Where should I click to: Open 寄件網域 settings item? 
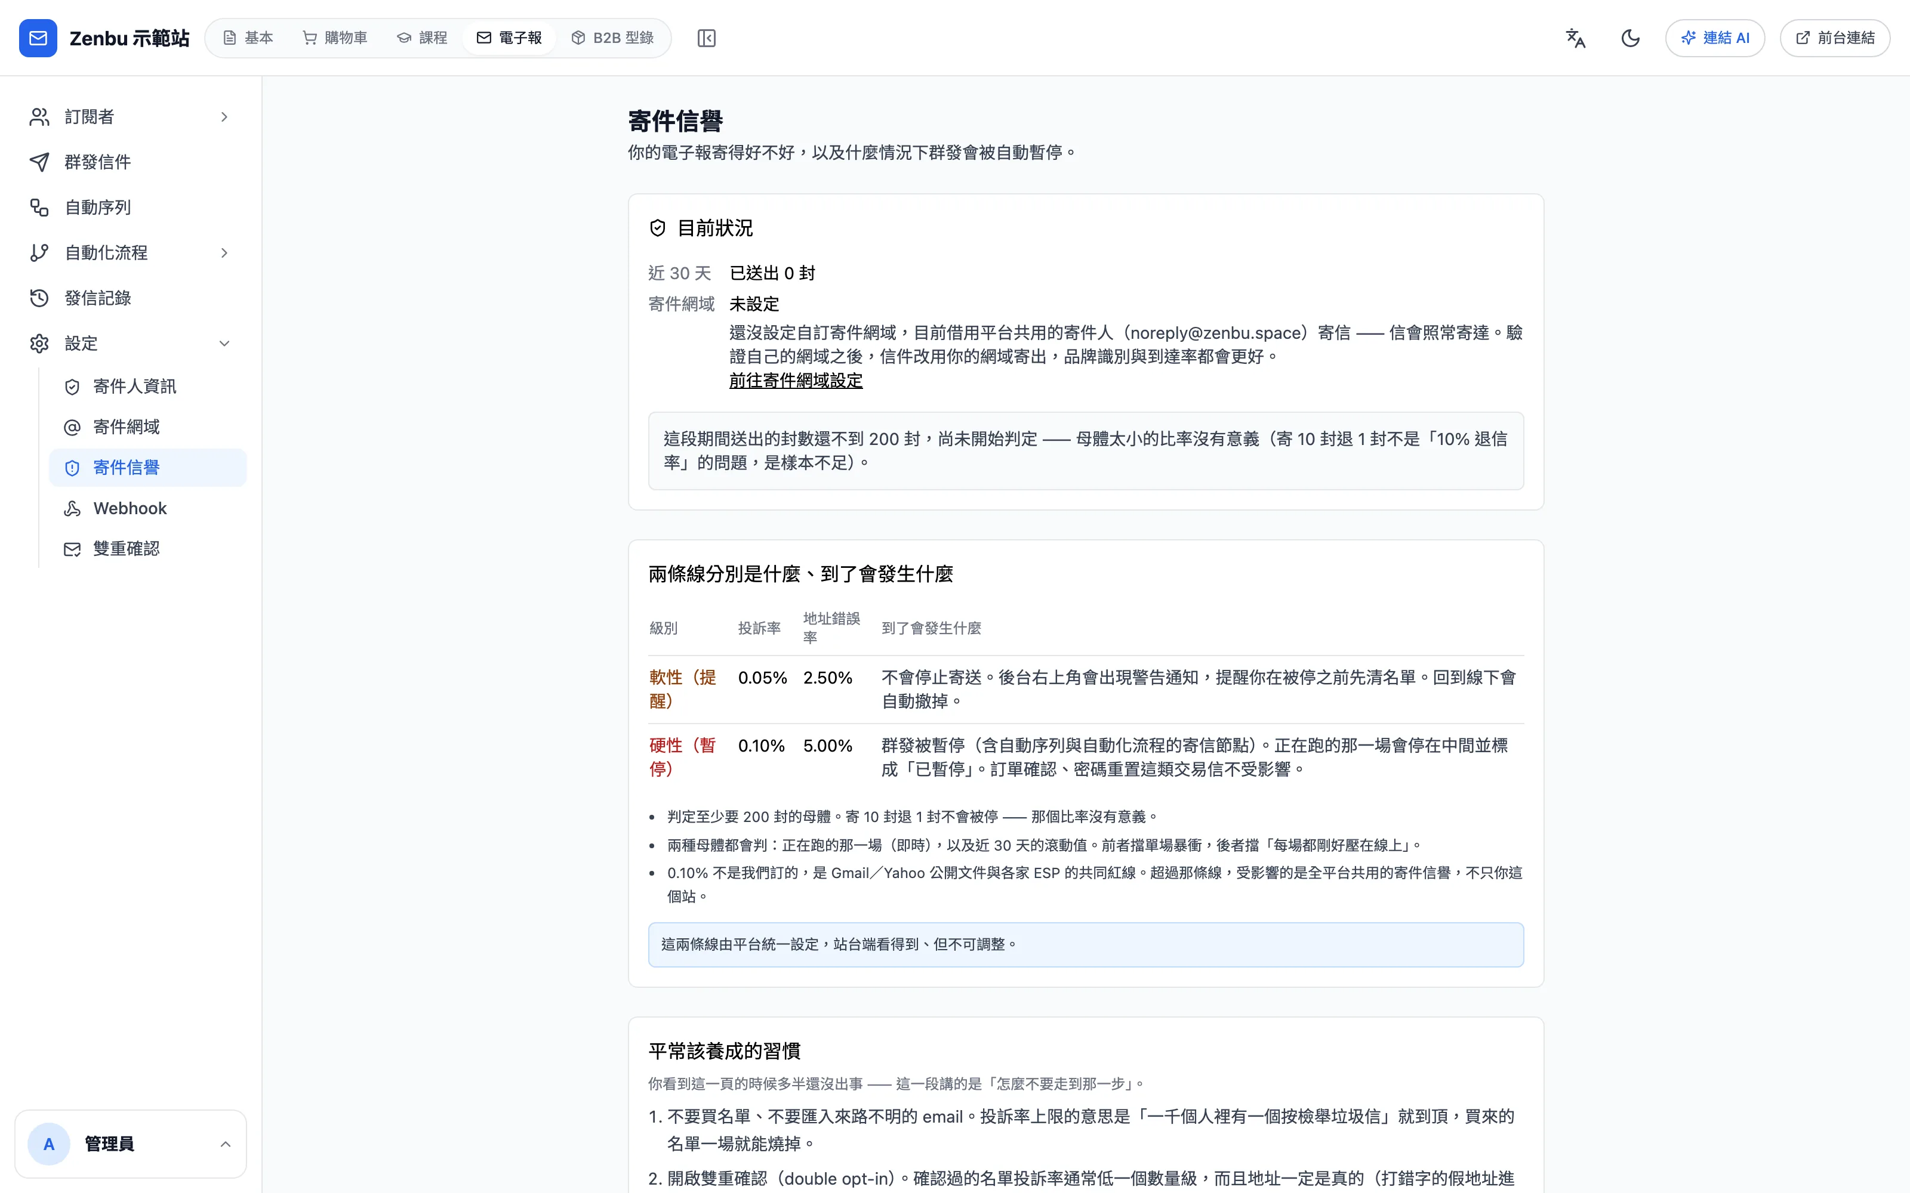pos(147,427)
